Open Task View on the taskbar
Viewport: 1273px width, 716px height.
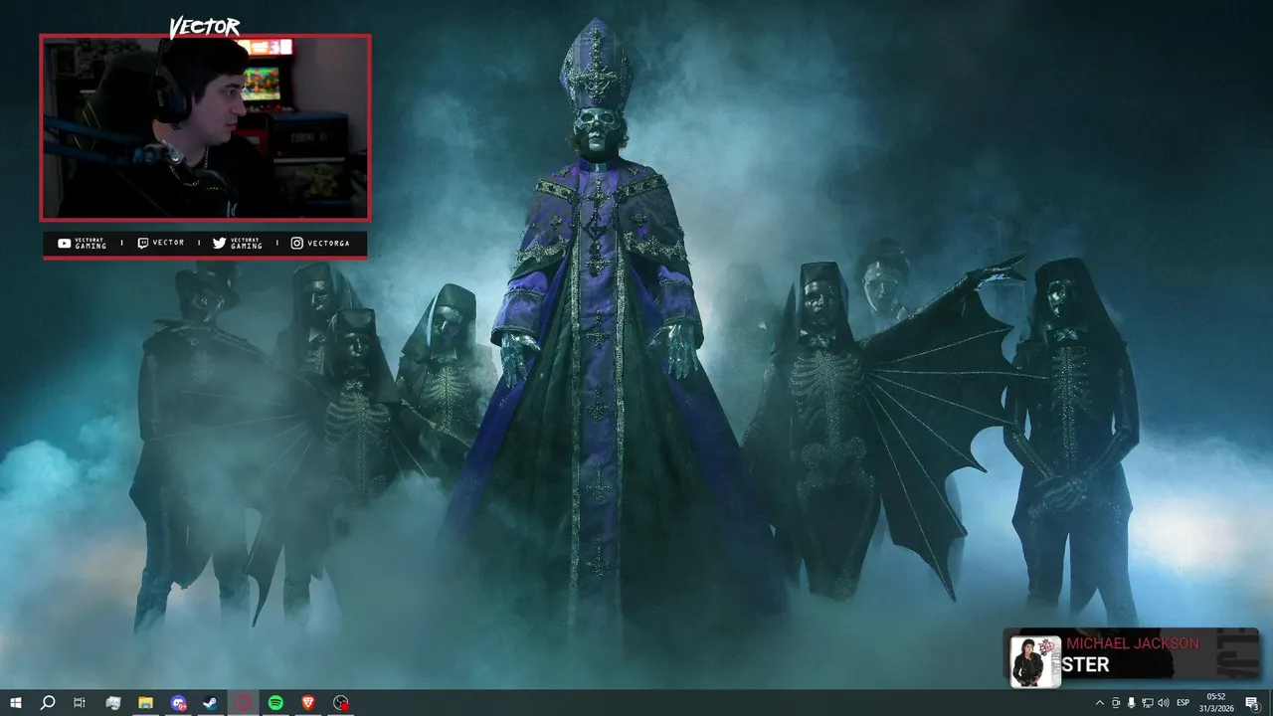80,703
